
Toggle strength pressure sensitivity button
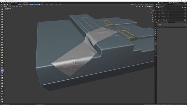point(39,5)
